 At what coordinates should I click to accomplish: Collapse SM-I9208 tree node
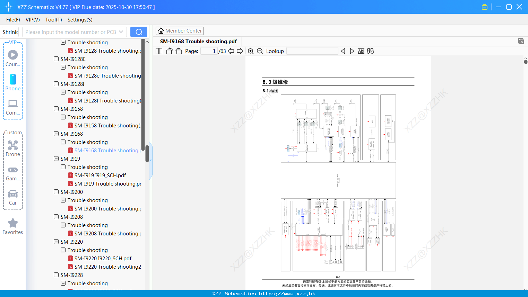pyautogui.click(x=56, y=217)
